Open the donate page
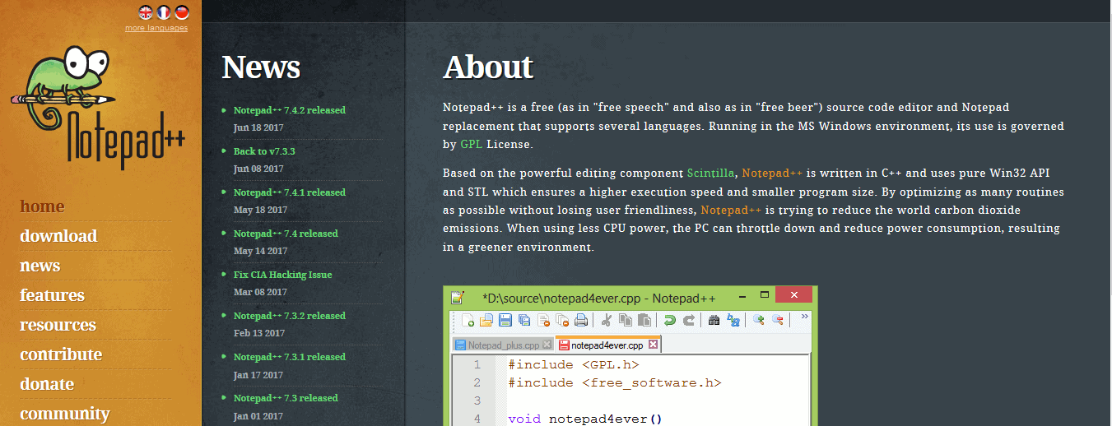 pos(47,384)
